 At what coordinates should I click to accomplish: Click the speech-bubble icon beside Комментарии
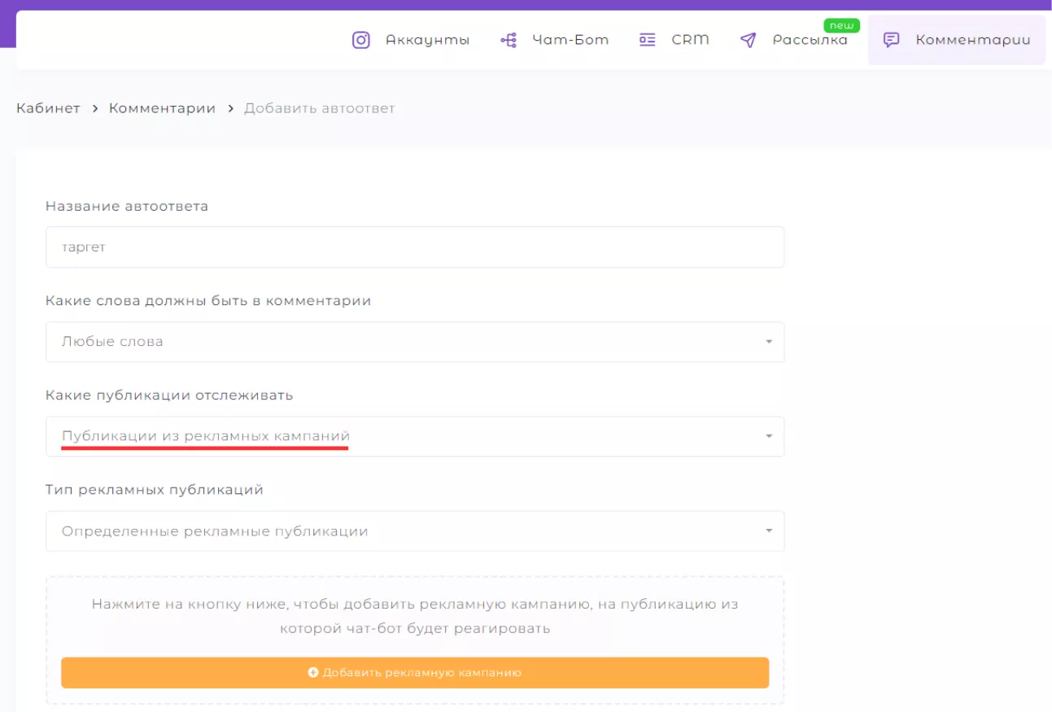pyautogui.click(x=892, y=40)
